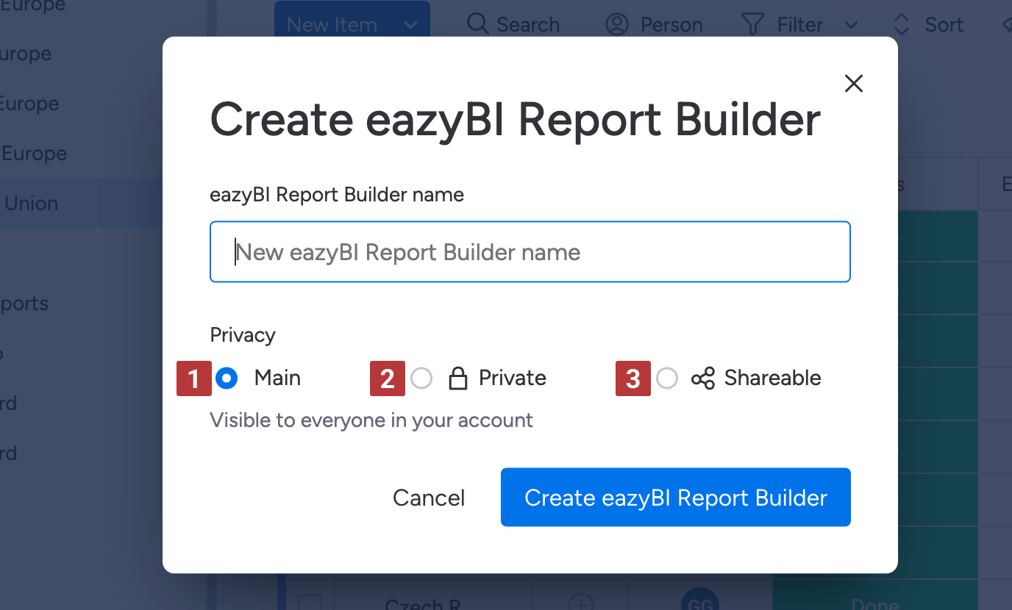Click the Sort arrows icon in the board toolbar
1012x610 pixels.
901,24
